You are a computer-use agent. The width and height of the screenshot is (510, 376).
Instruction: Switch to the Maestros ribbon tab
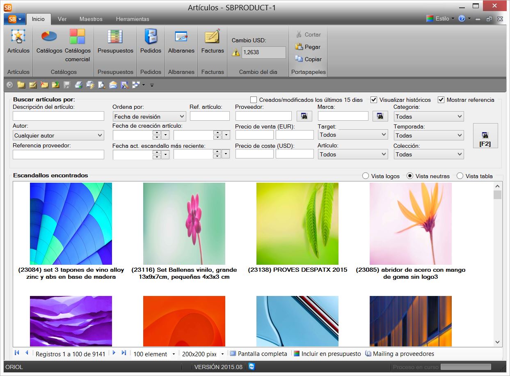point(91,19)
